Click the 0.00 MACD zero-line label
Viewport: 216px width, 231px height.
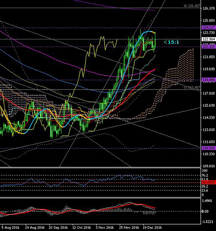click(x=205, y=212)
